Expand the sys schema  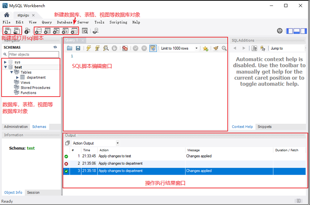point(5,62)
